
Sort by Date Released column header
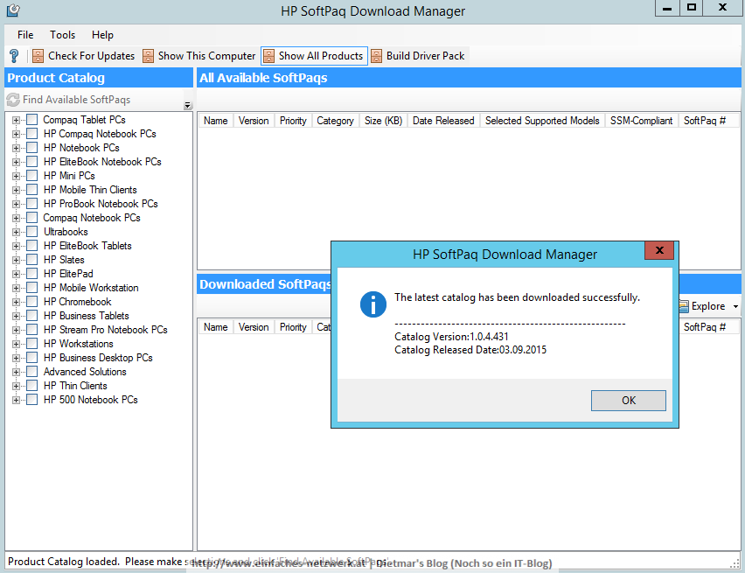(x=443, y=121)
